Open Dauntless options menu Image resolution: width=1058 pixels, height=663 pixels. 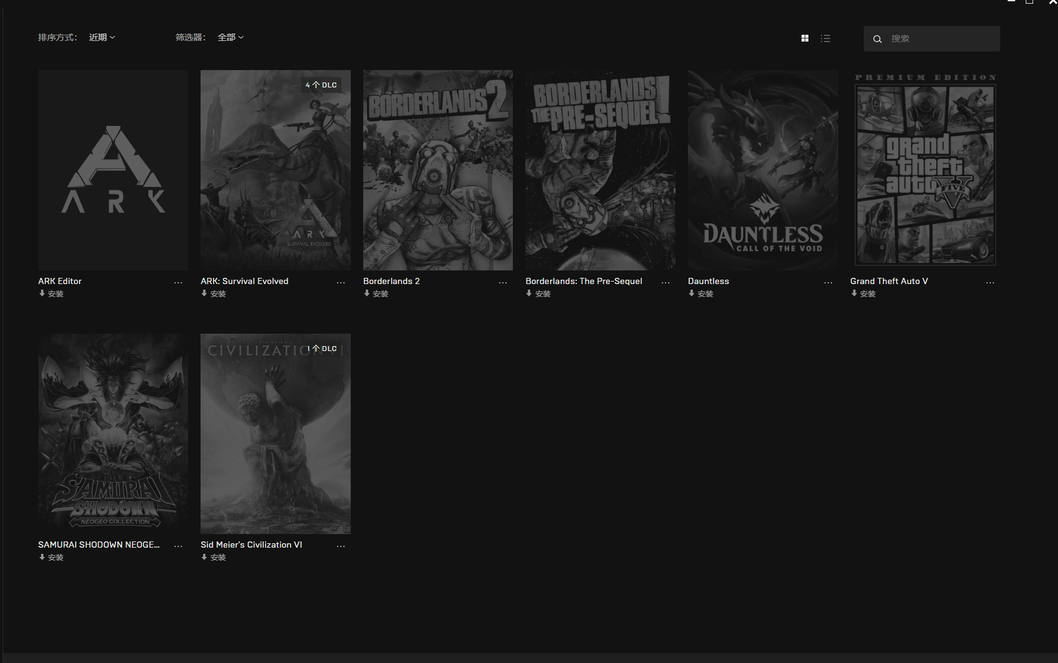coord(828,282)
